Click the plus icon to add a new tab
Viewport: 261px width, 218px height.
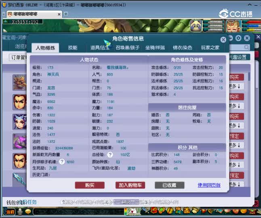[66, 14]
